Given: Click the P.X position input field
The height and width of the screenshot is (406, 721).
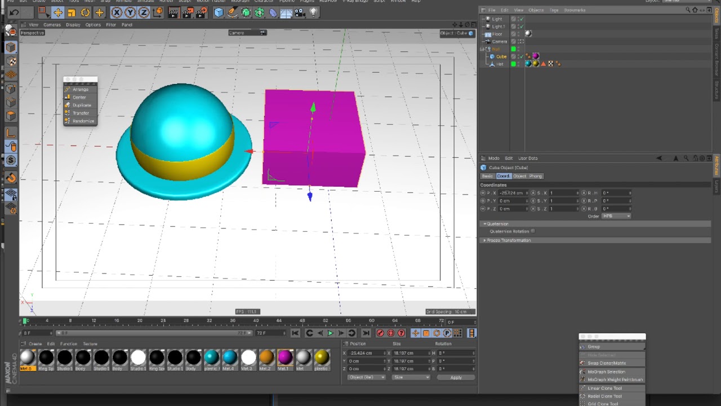Looking at the screenshot, I should (x=512, y=193).
